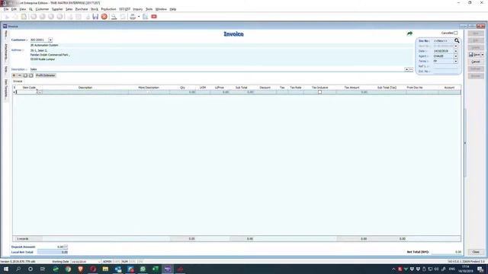This screenshot has height=274, width=488.
Task: Click the green share arrow icon
Action: click(409, 33)
